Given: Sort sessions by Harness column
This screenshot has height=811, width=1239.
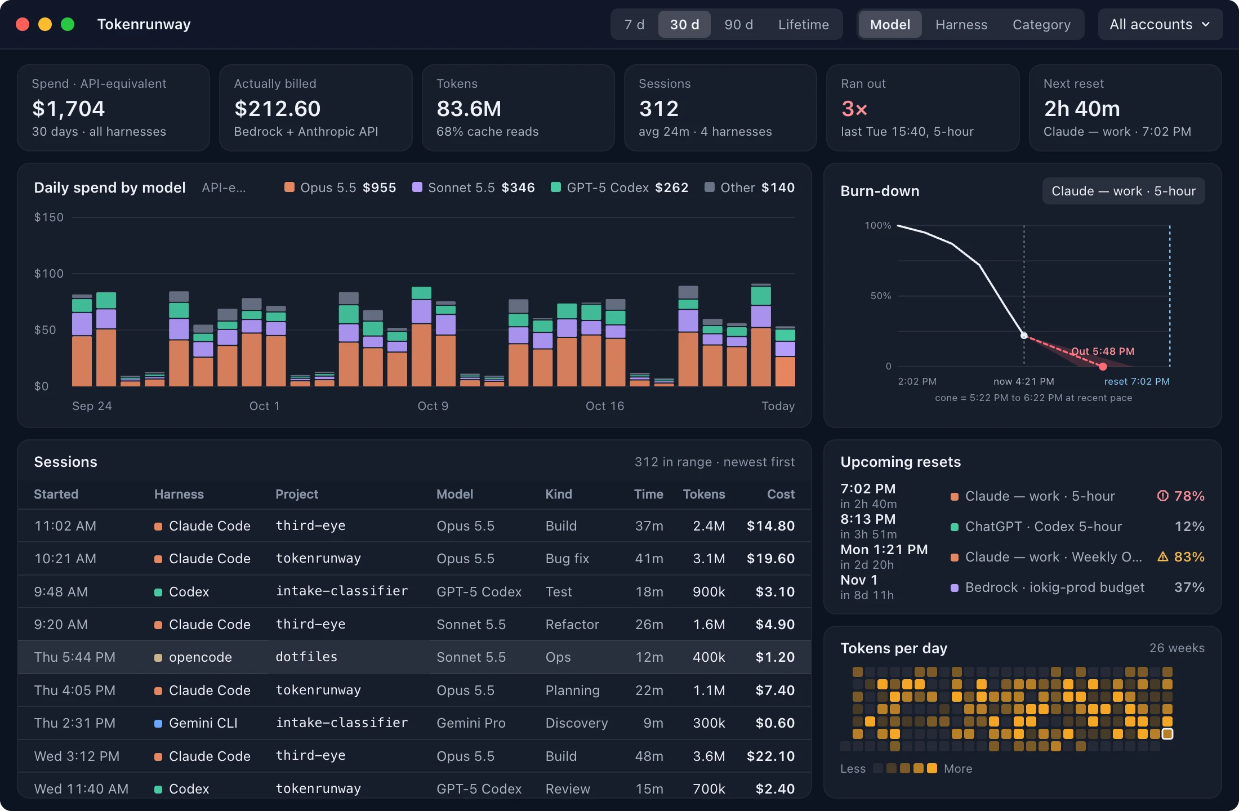Looking at the screenshot, I should tap(179, 494).
